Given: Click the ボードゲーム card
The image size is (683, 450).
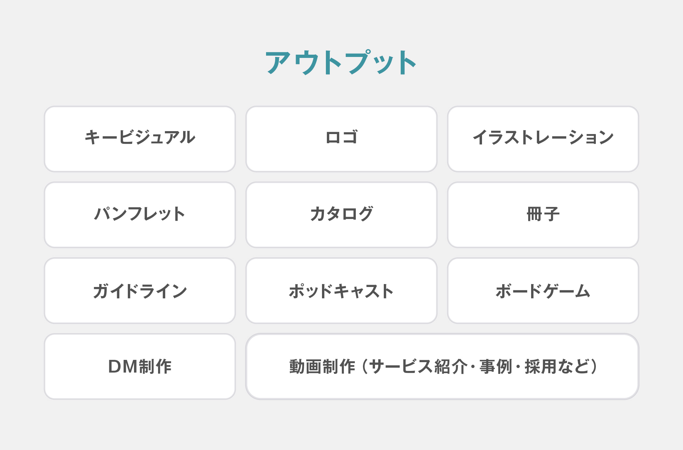Looking at the screenshot, I should tap(543, 291).
